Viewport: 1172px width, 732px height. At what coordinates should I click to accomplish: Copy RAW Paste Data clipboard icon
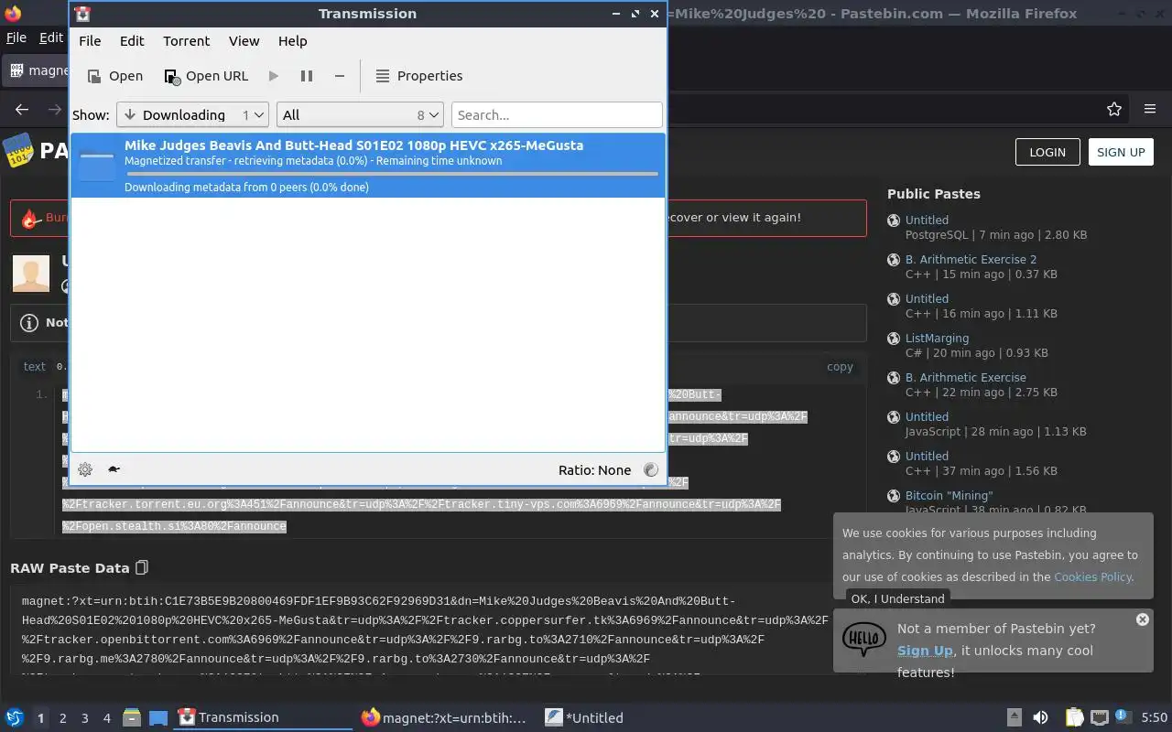(142, 567)
